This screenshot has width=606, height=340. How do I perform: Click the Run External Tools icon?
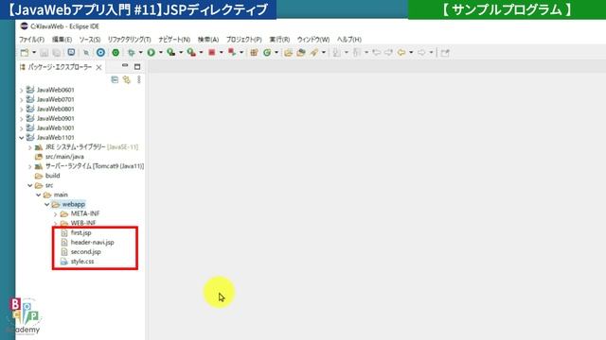click(x=191, y=53)
